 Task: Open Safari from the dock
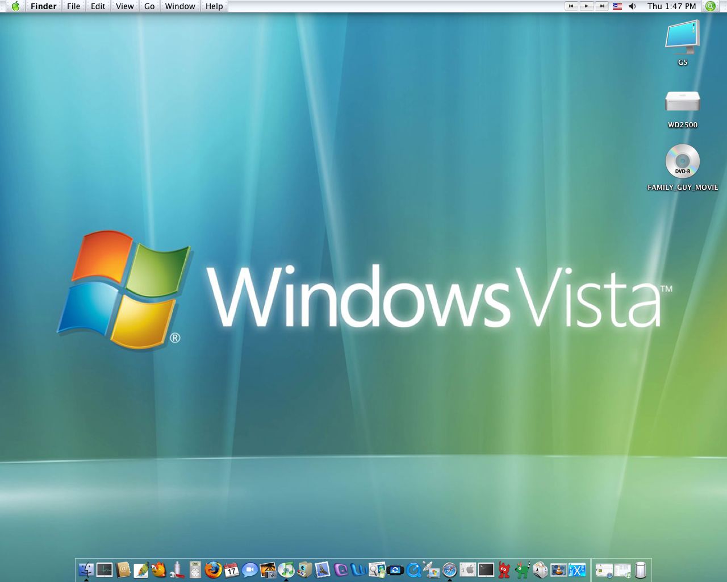[450, 569]
